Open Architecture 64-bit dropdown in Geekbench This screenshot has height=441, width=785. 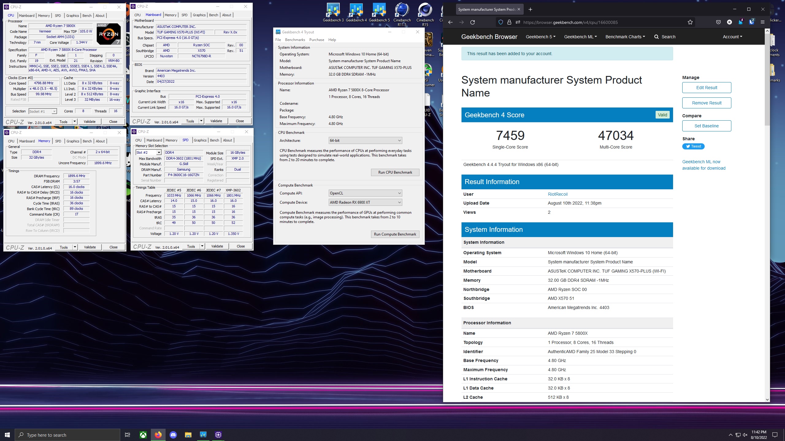(365, 141)
